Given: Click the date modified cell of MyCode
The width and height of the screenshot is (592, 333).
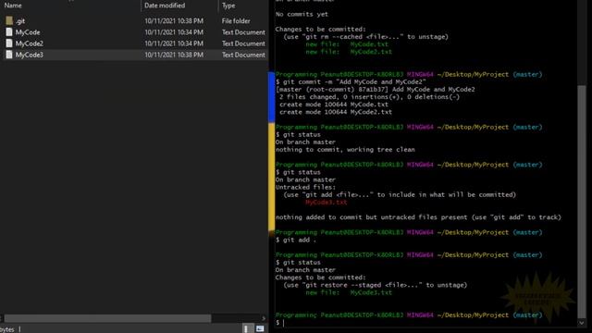Looking at the screenshot, I should [174, 32].
